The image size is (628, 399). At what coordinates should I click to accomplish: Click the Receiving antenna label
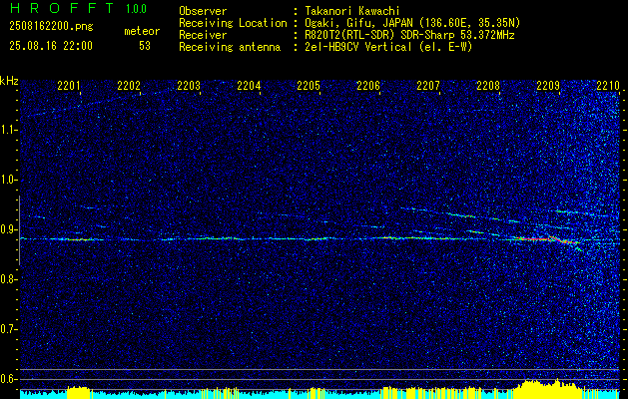(x=230, y=47)
